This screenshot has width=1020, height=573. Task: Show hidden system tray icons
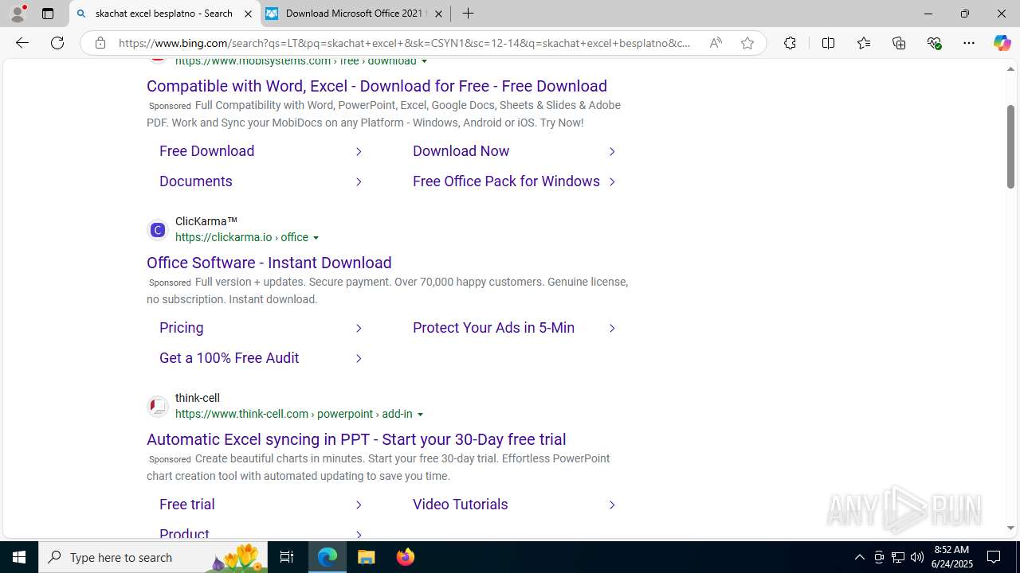pyautogui.click(x=859, y=557)
